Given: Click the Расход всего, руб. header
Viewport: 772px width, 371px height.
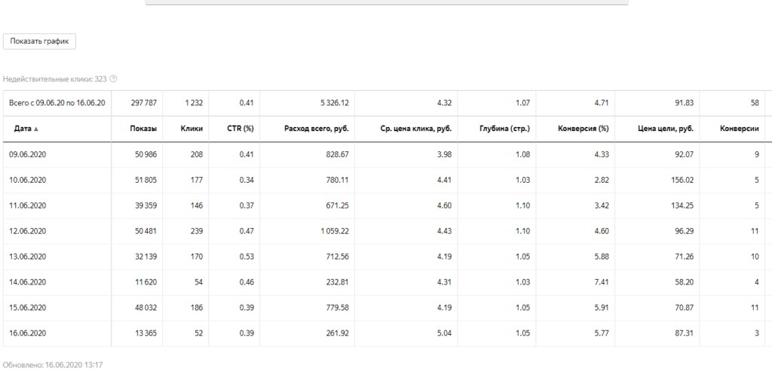Looking at the screenshot, I should pyautogui.click(x=316, y=129).
